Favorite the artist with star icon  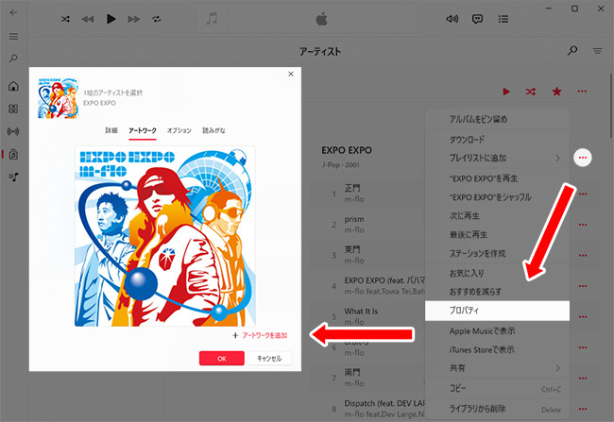pyautogui.click(x=556, y=92)
